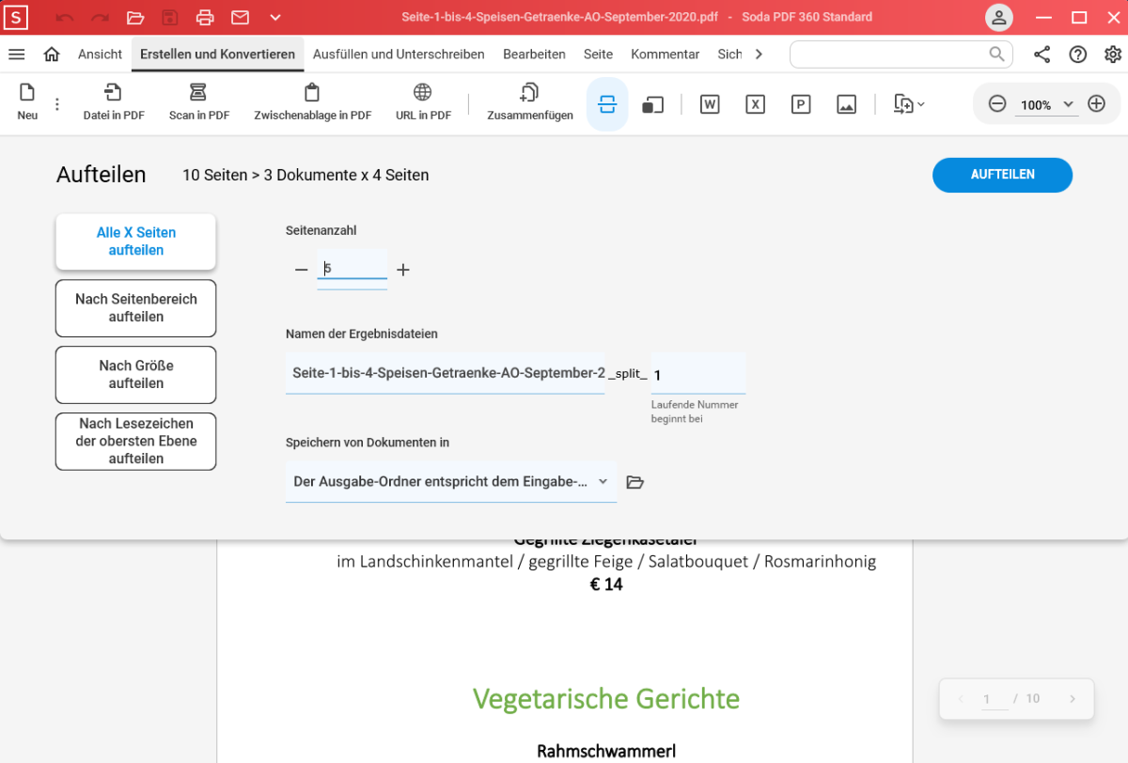Choose Nach Lesezeichen der obersten Ebene aufteilen
Viewport: 1128px width, 763px height.
point(136,442)
